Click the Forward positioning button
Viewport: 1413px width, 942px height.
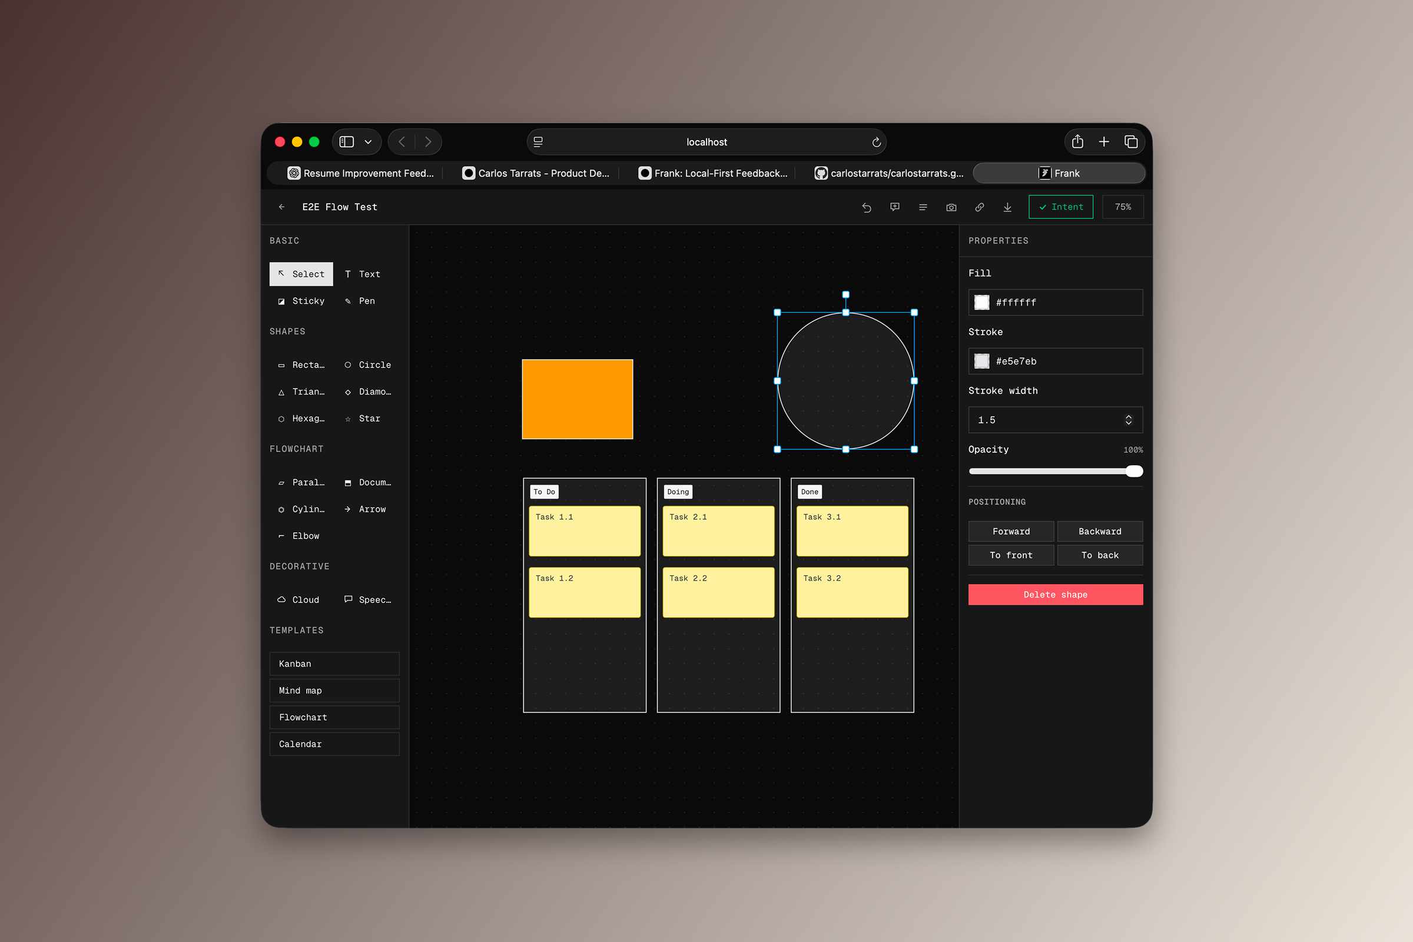1011,532
